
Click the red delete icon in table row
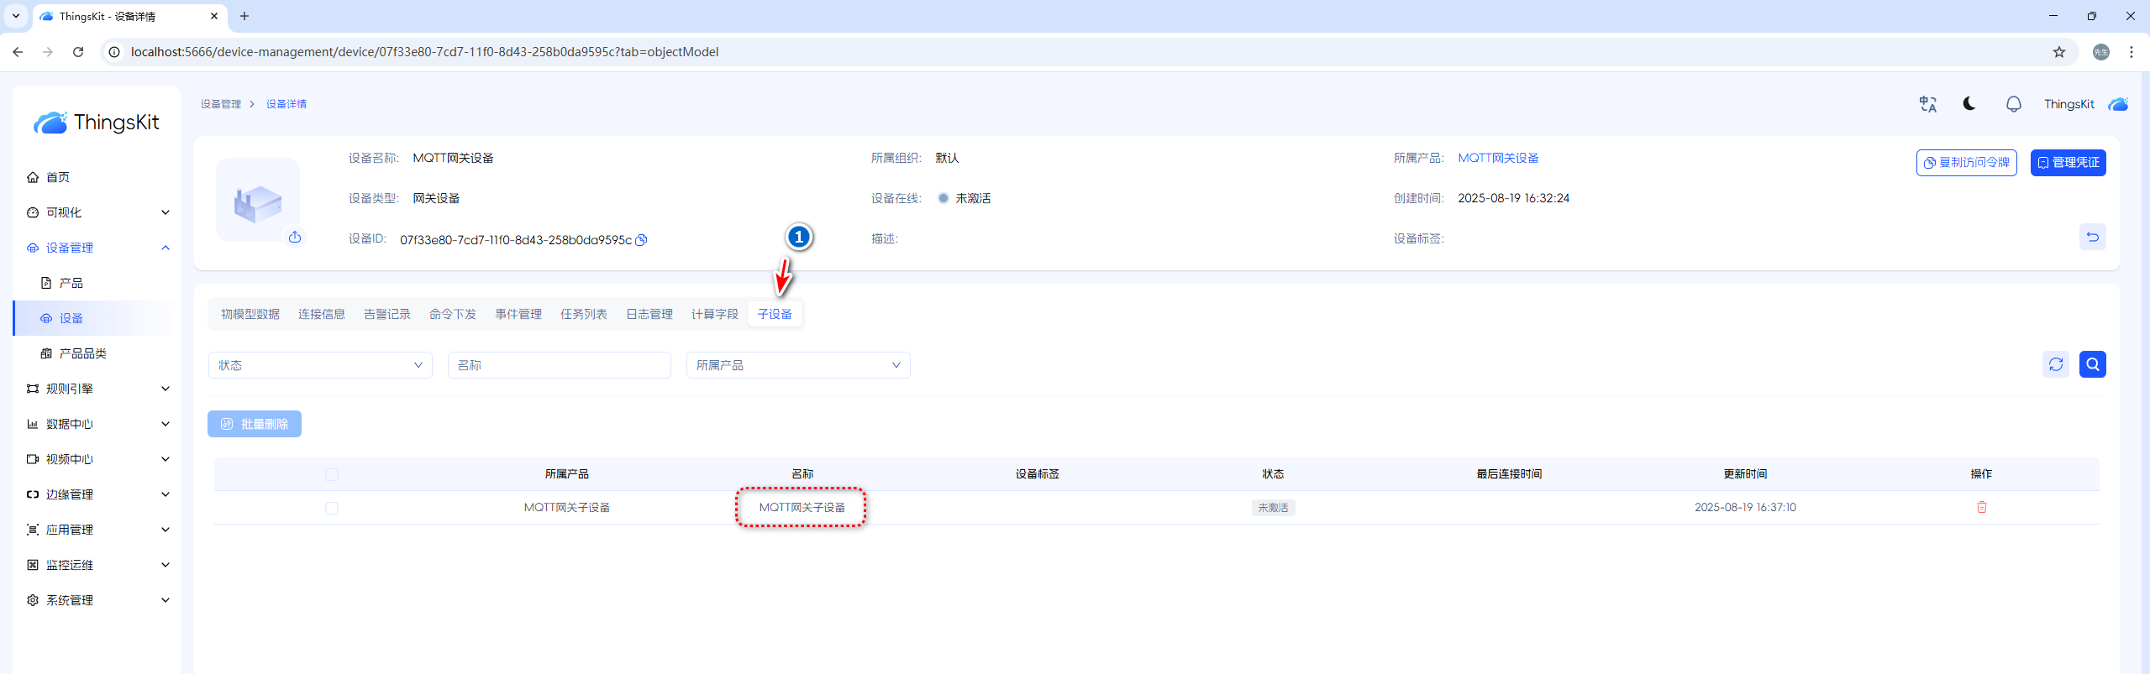1981,507
